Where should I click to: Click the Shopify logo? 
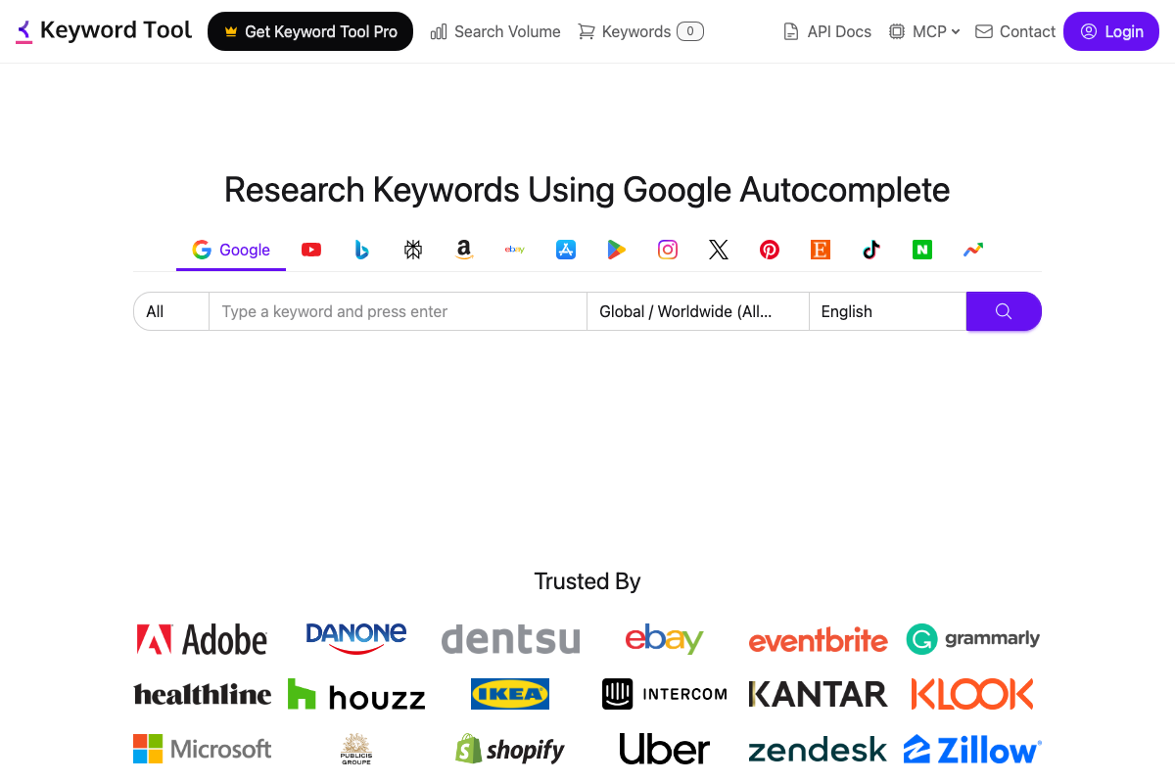pyautogui.click(x=510, y=750)
